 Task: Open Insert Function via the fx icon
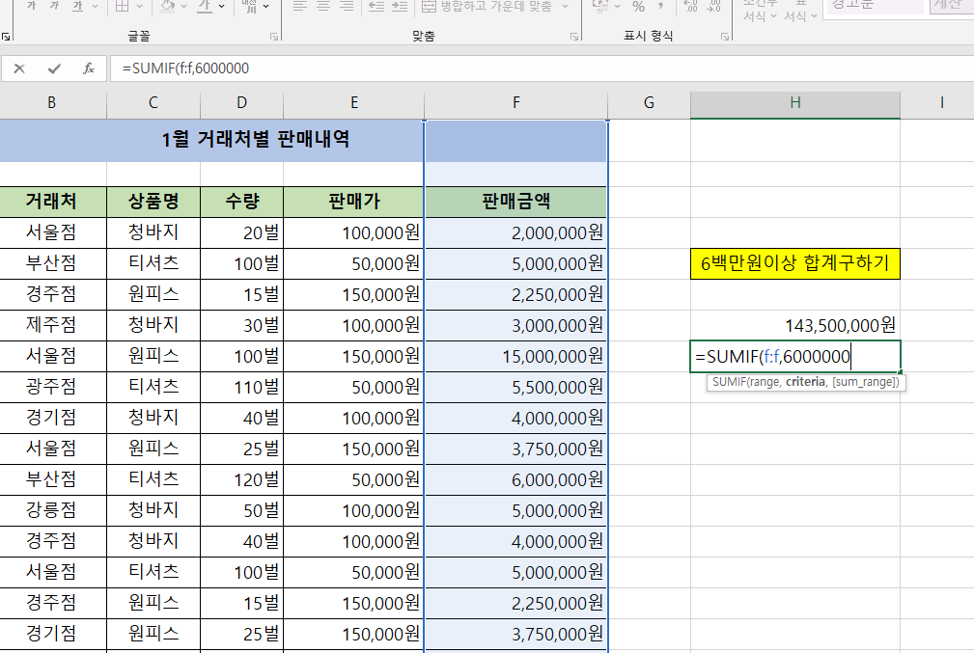[x=89, y=68]
